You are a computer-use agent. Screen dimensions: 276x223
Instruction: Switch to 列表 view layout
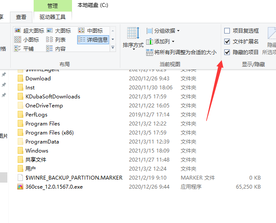pos(50,40)
